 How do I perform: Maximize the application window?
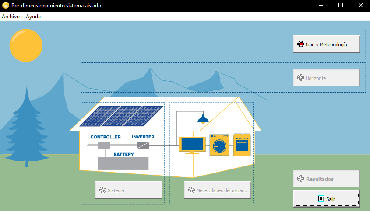[341, 5]
